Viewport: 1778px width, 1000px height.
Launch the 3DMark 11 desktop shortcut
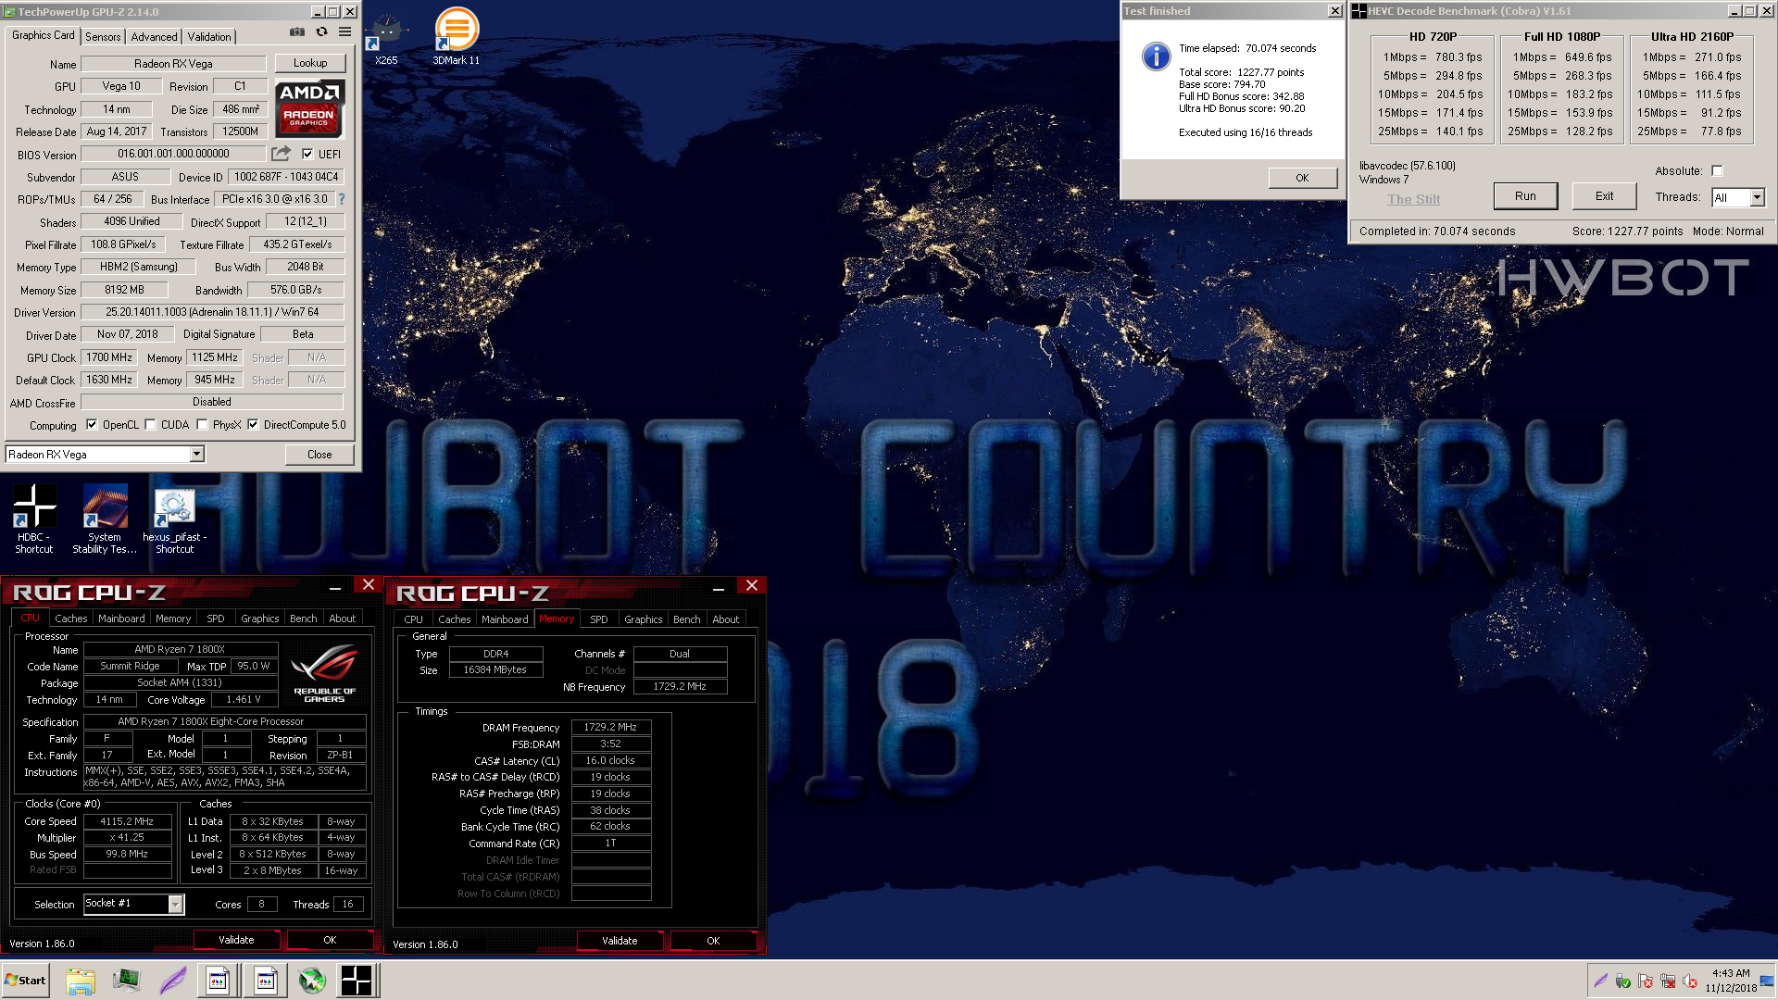point(457,37)
